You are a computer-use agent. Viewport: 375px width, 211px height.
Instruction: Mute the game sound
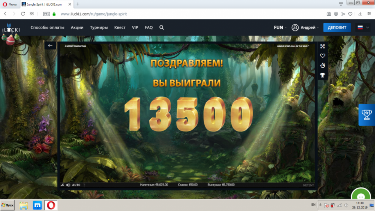[x=68, y=185]
